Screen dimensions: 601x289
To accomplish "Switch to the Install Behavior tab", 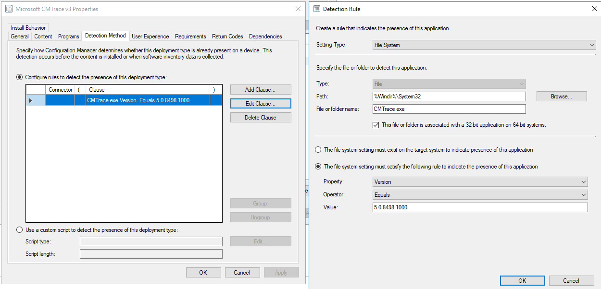I will coord(28,28).
